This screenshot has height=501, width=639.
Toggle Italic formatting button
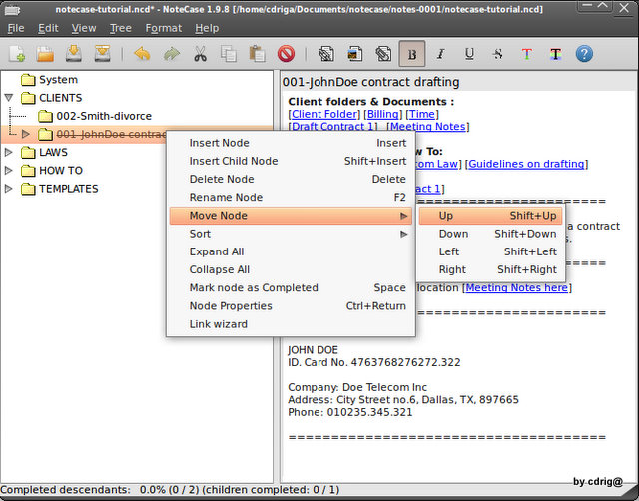440,54
